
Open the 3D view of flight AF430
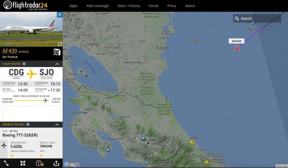pos(56,53)
